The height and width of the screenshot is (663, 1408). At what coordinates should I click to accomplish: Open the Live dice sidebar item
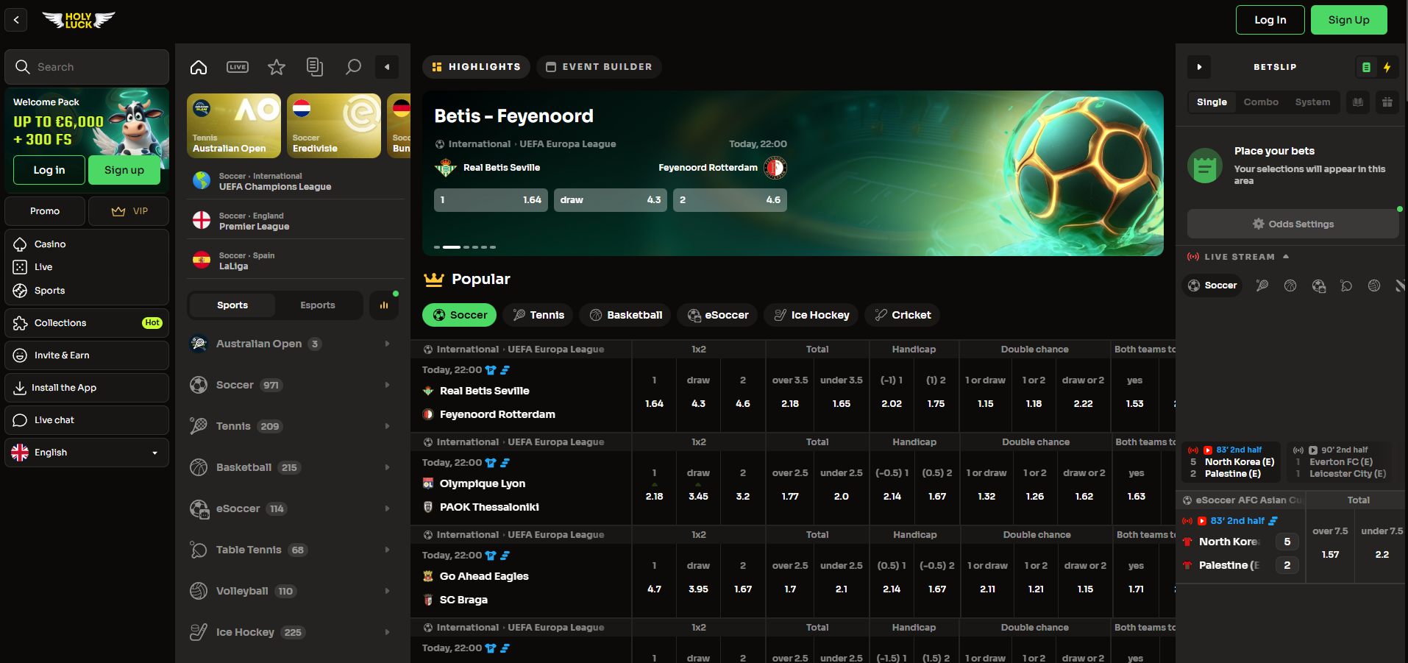tap(87, 267)
